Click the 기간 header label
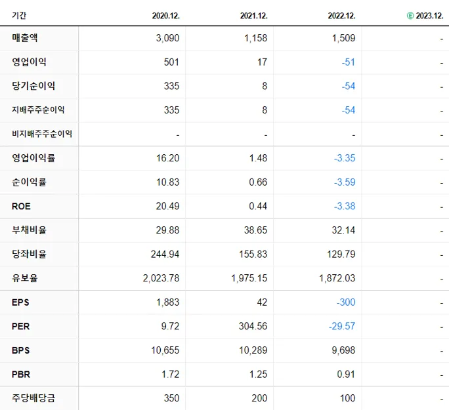 [x=19, y=16]
